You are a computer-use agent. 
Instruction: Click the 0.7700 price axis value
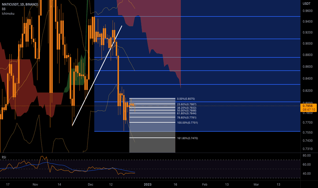click(x=307, y=123)
